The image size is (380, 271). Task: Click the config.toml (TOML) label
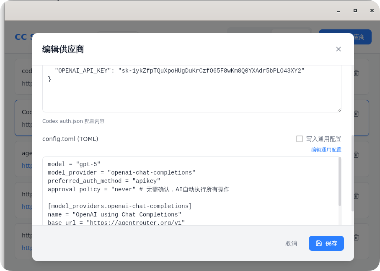click(70, 139)
